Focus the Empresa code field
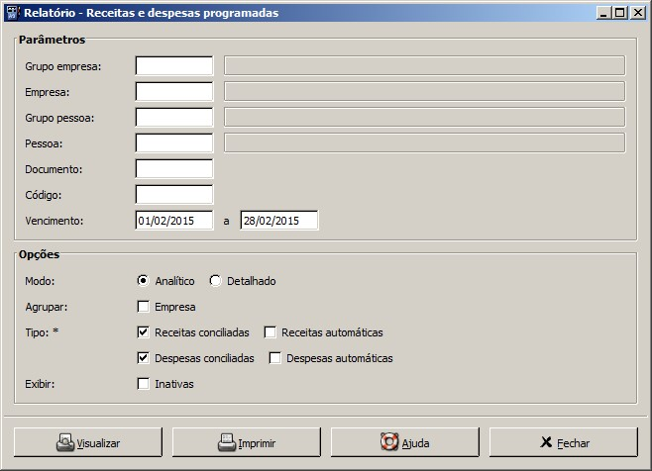 click(x=174, y=92)
